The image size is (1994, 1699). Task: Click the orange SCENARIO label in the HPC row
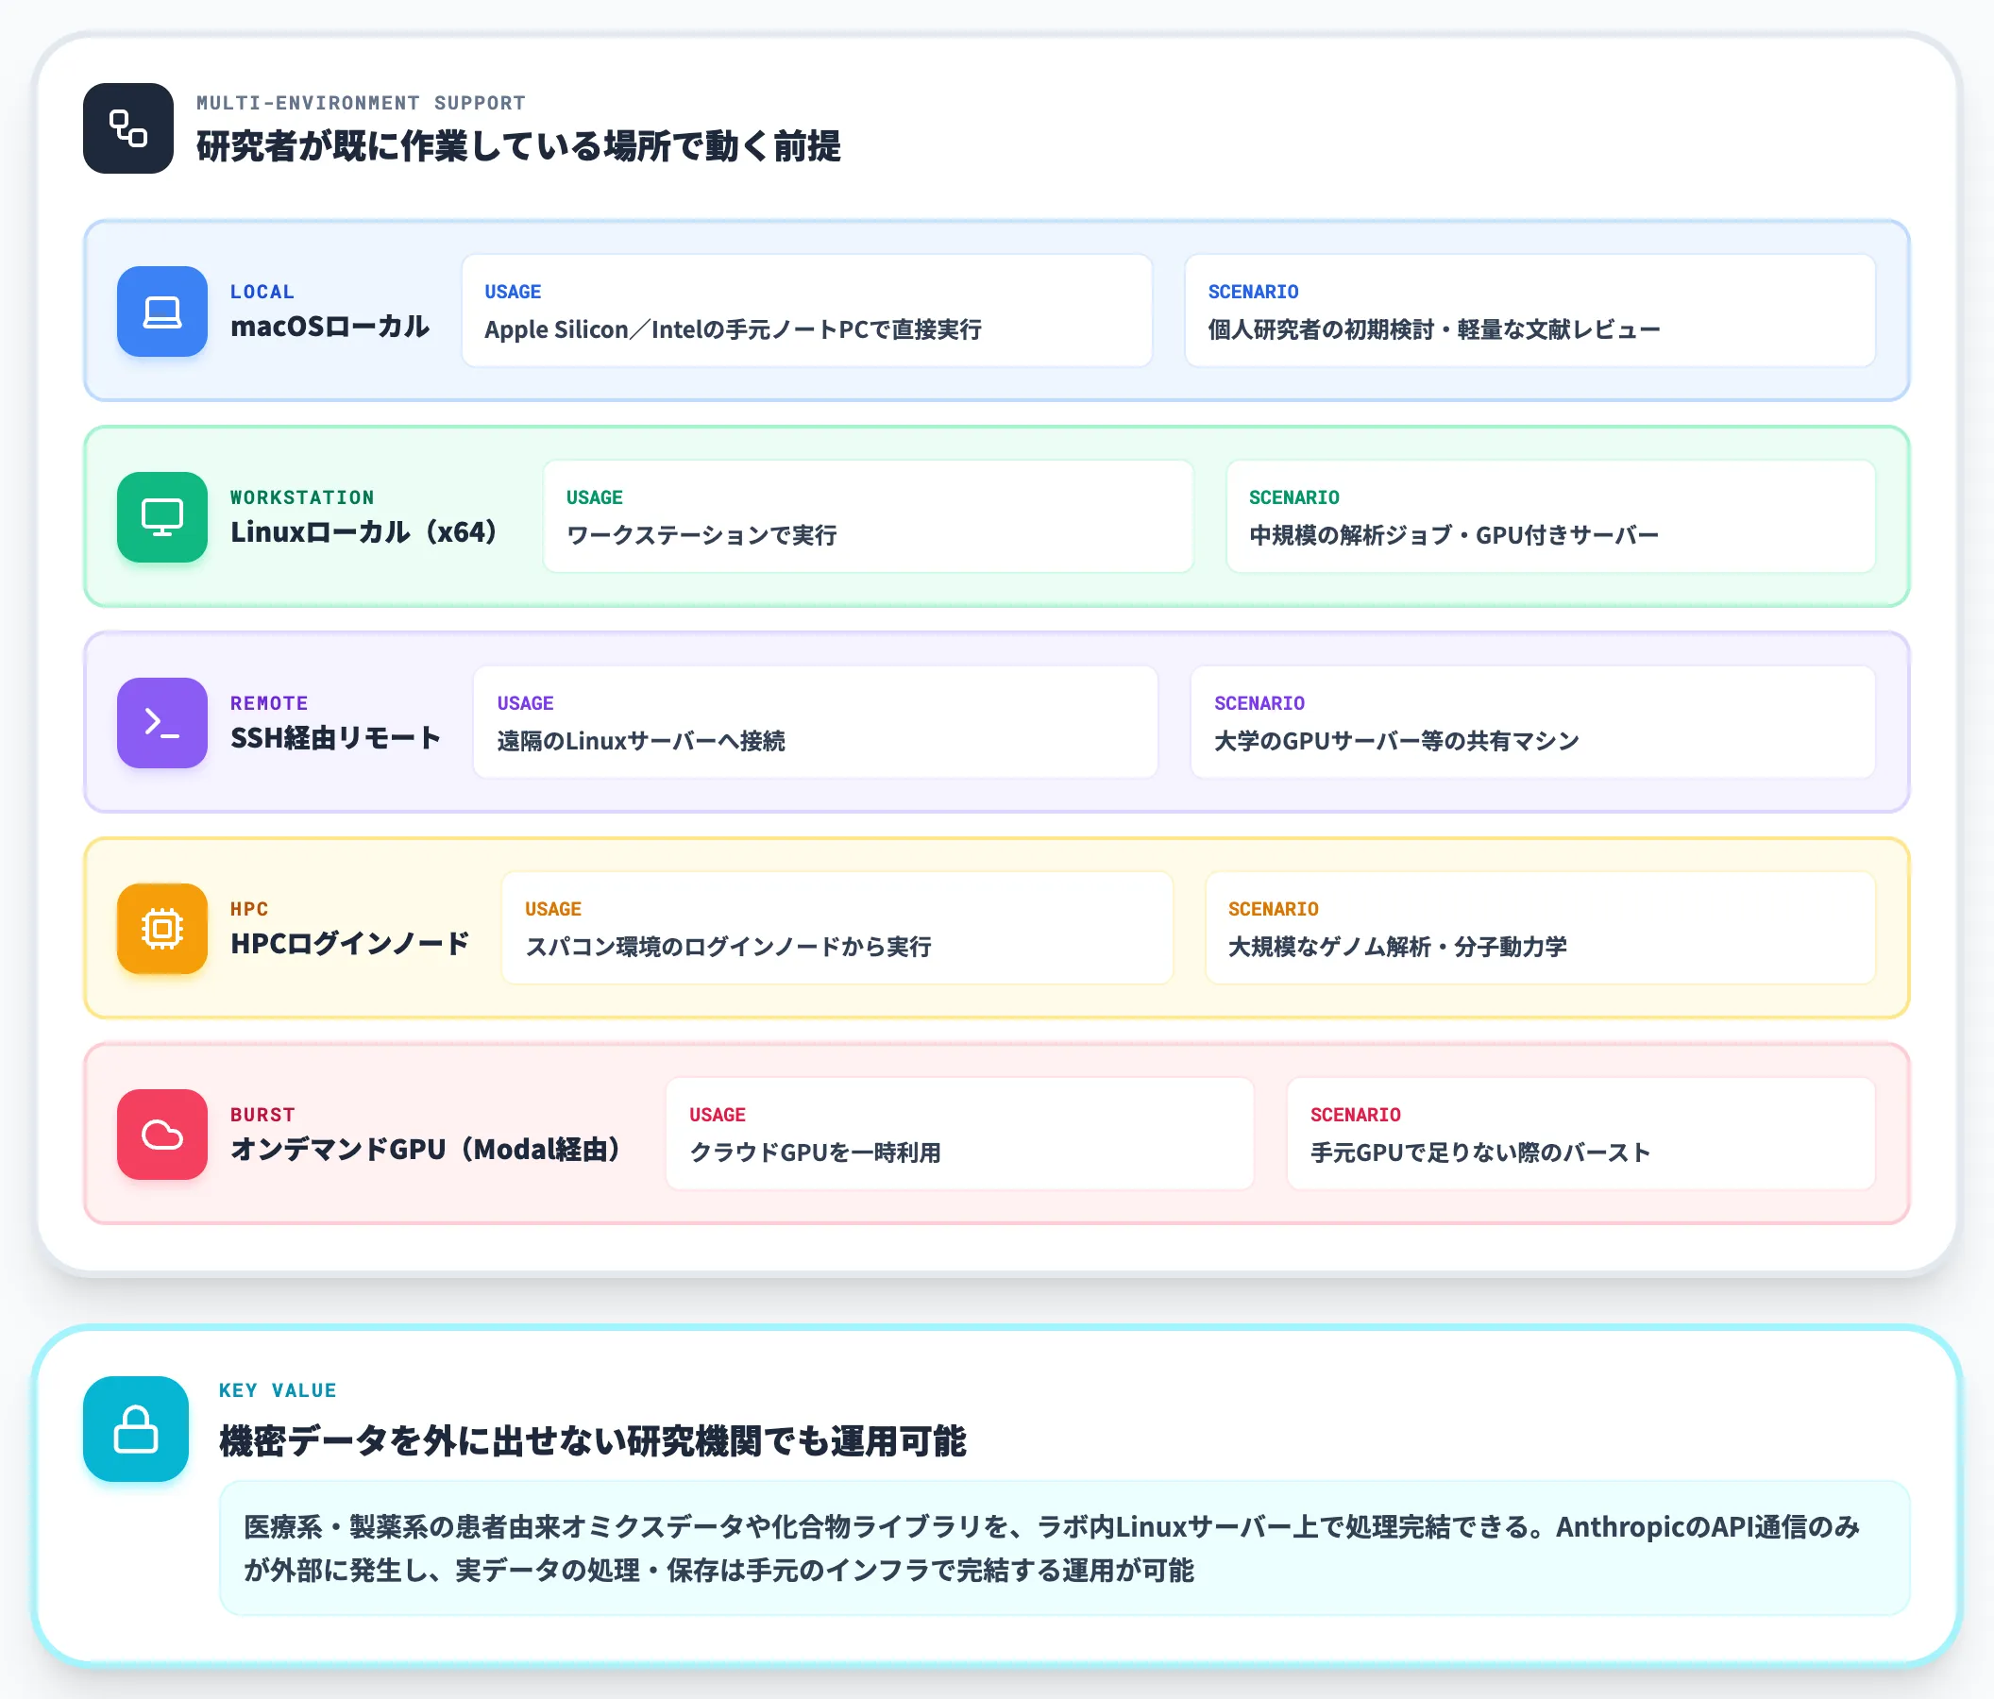pyautogui.click(x=1274, y=910)
